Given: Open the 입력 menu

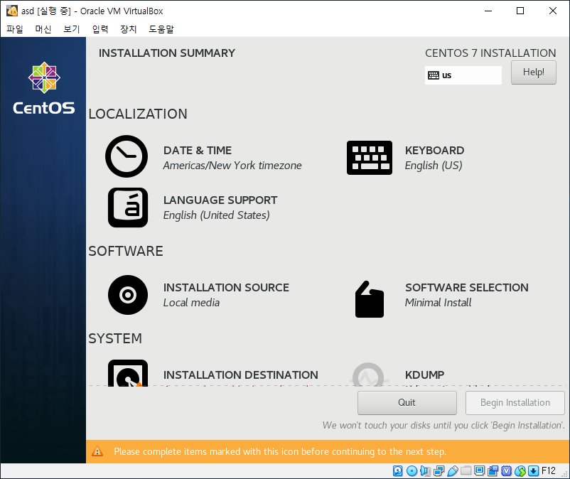Looking at the screenshot, I should point(100,29).
